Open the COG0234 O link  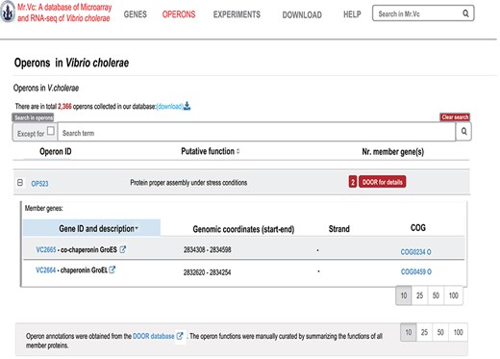point(415,252)
